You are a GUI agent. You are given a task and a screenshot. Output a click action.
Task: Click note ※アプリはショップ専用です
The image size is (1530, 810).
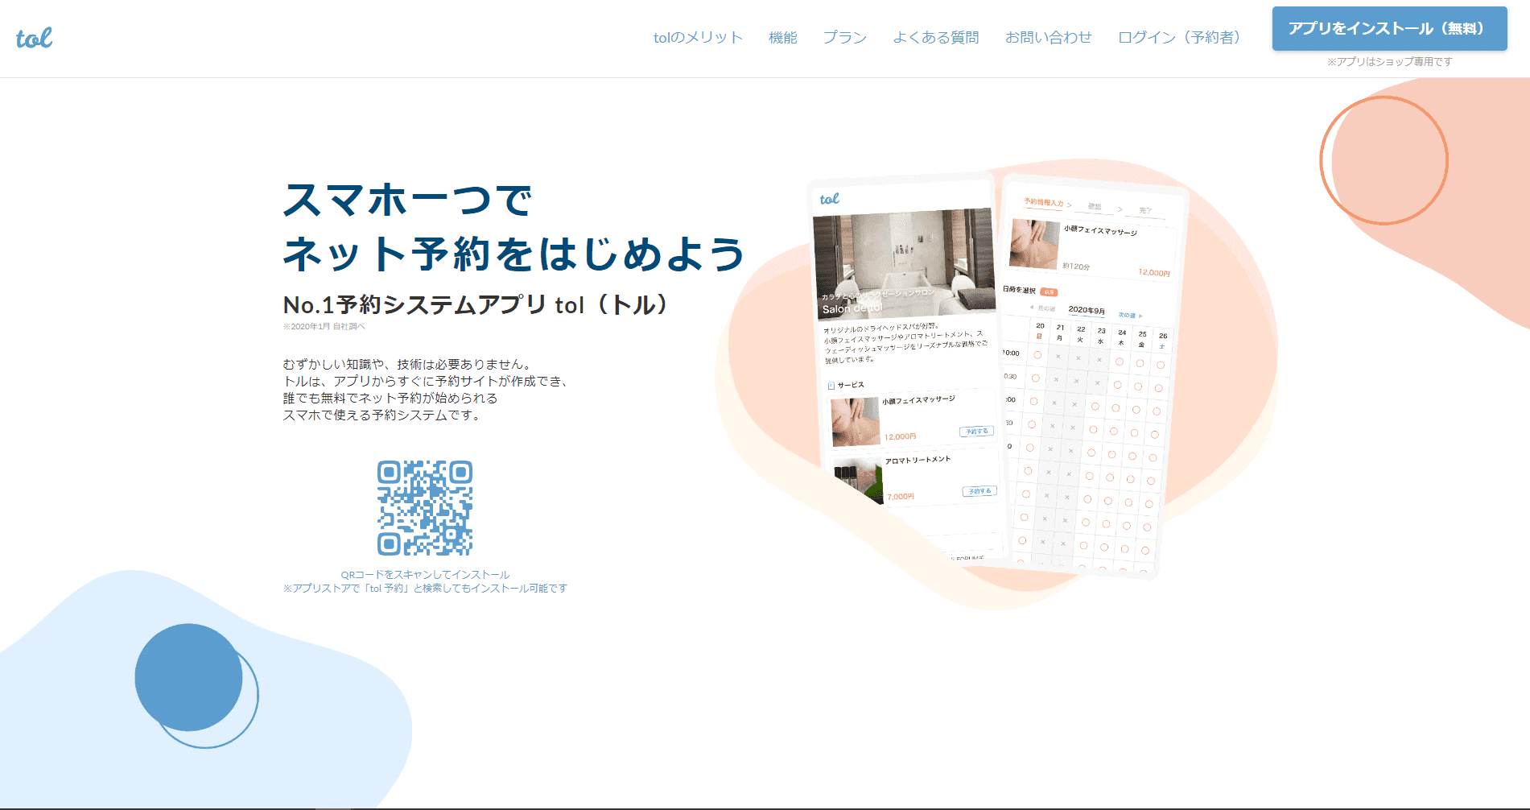tap(1389, 61)
